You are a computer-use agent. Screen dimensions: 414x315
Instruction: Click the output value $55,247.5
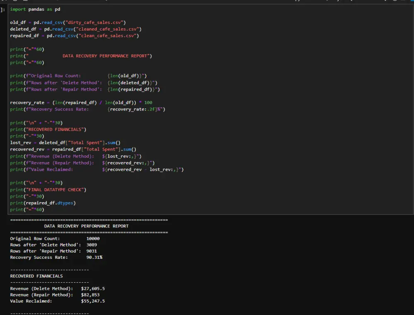tap(93, 301)
